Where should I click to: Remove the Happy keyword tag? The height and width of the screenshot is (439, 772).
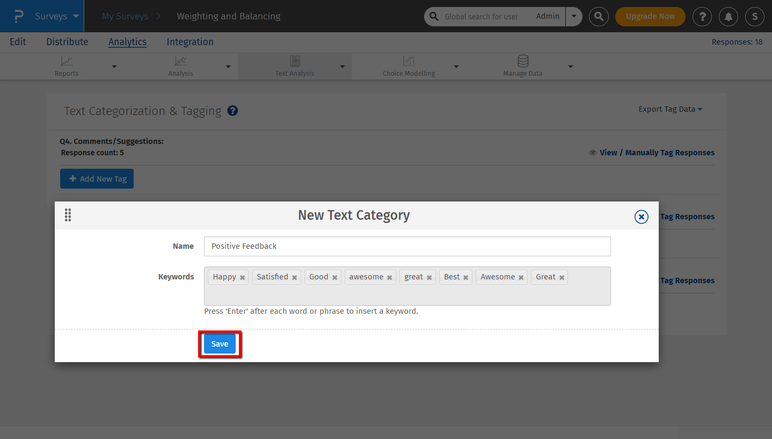242,278
